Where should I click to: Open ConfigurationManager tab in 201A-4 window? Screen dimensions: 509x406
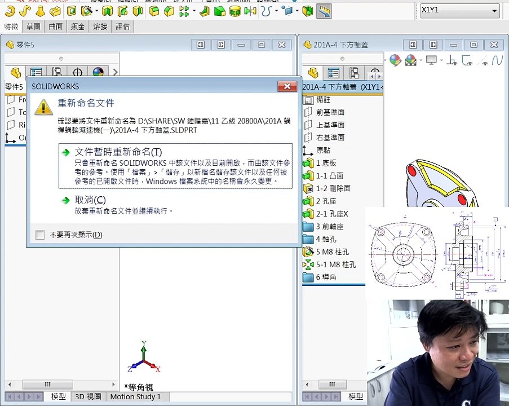tap(354, 73)
